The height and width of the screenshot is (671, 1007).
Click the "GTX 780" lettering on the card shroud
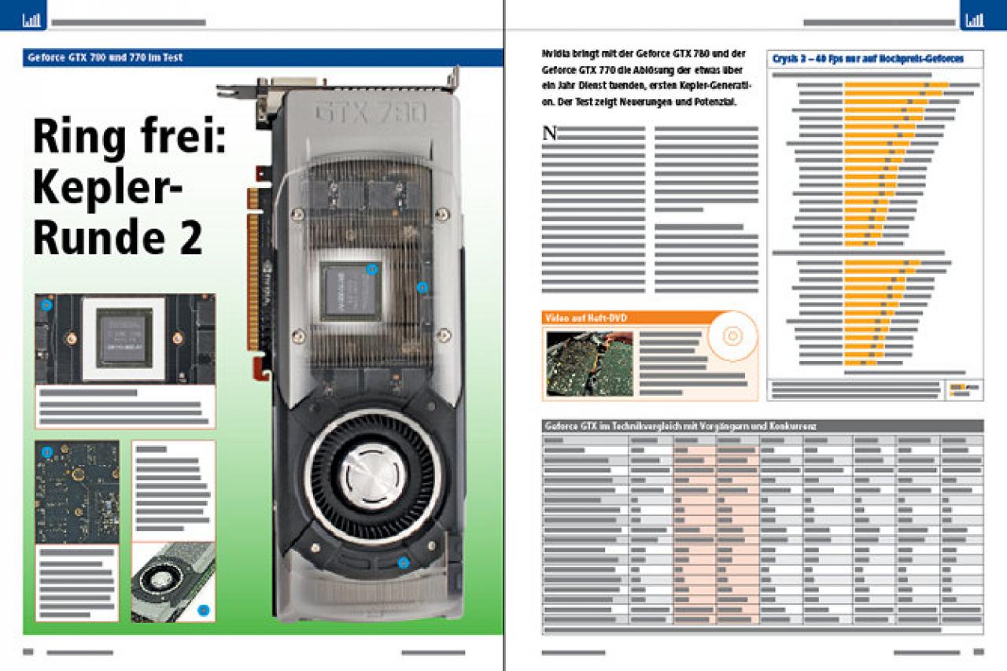pyautogui.click(x=371, y=112)
